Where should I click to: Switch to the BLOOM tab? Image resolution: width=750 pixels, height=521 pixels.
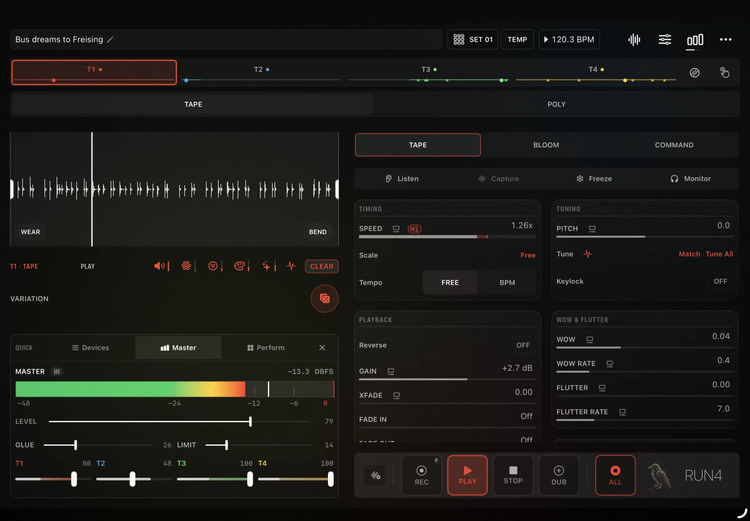pos(546,145)
